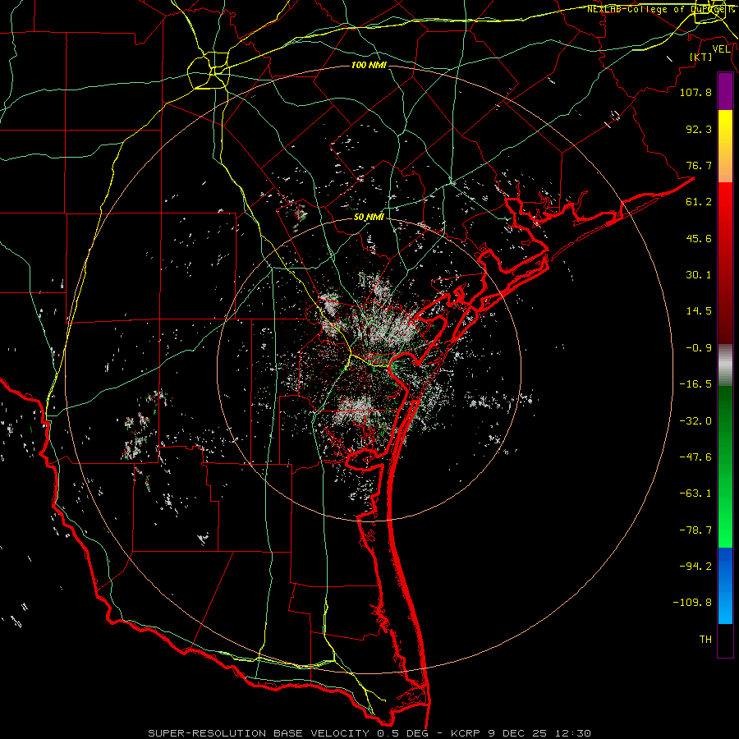Click the -47.6 value on velocity scale

point(695,457)
